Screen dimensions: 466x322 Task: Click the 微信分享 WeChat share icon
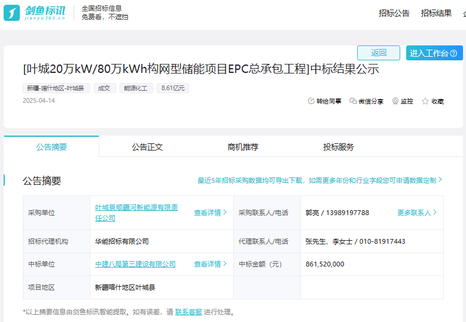(x=353, y=102)
